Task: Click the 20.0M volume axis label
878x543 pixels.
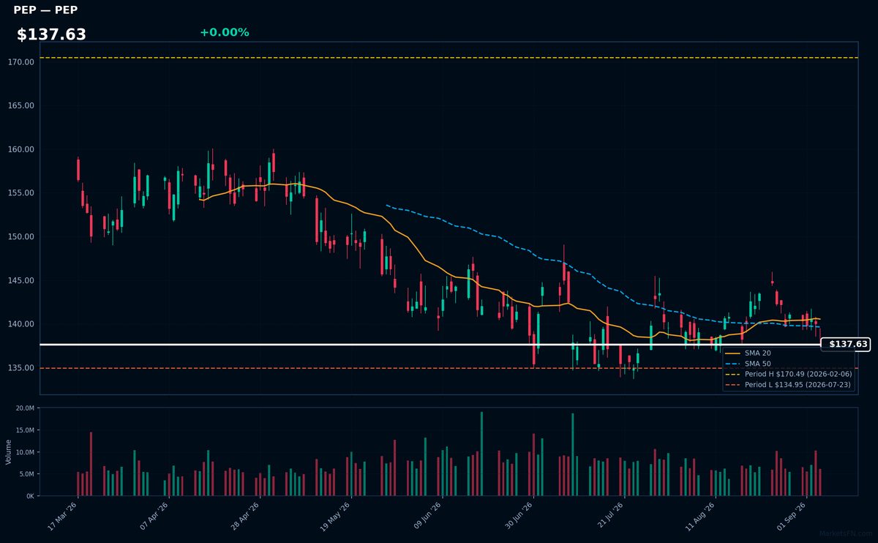Action: (25, 408)
